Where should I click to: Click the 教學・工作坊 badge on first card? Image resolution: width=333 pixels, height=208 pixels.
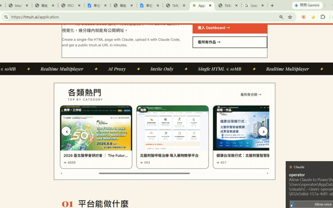pyautogui.click(x=72, y=110)
